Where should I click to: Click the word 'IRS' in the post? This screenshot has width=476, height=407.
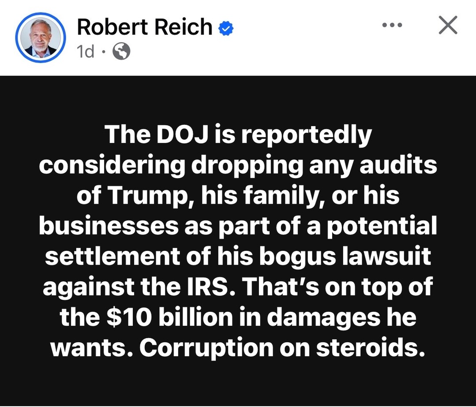point(212,287)
